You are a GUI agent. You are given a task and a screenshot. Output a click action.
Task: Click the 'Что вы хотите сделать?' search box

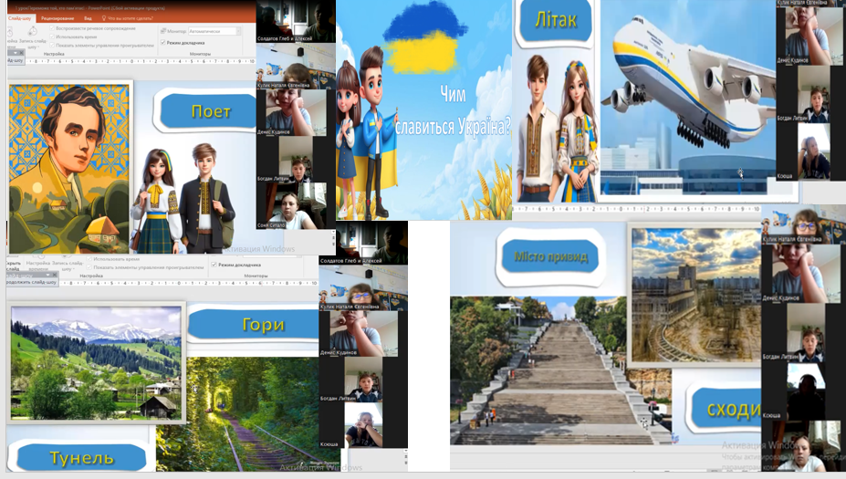click(131, 18)
